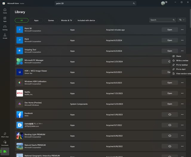Filter library by Games
The height and width of the screenshot is (157, 191).
(x=51, y=20)
